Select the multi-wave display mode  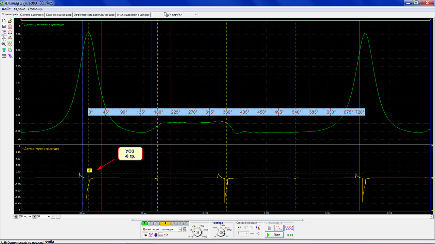[x=289, y=228]
